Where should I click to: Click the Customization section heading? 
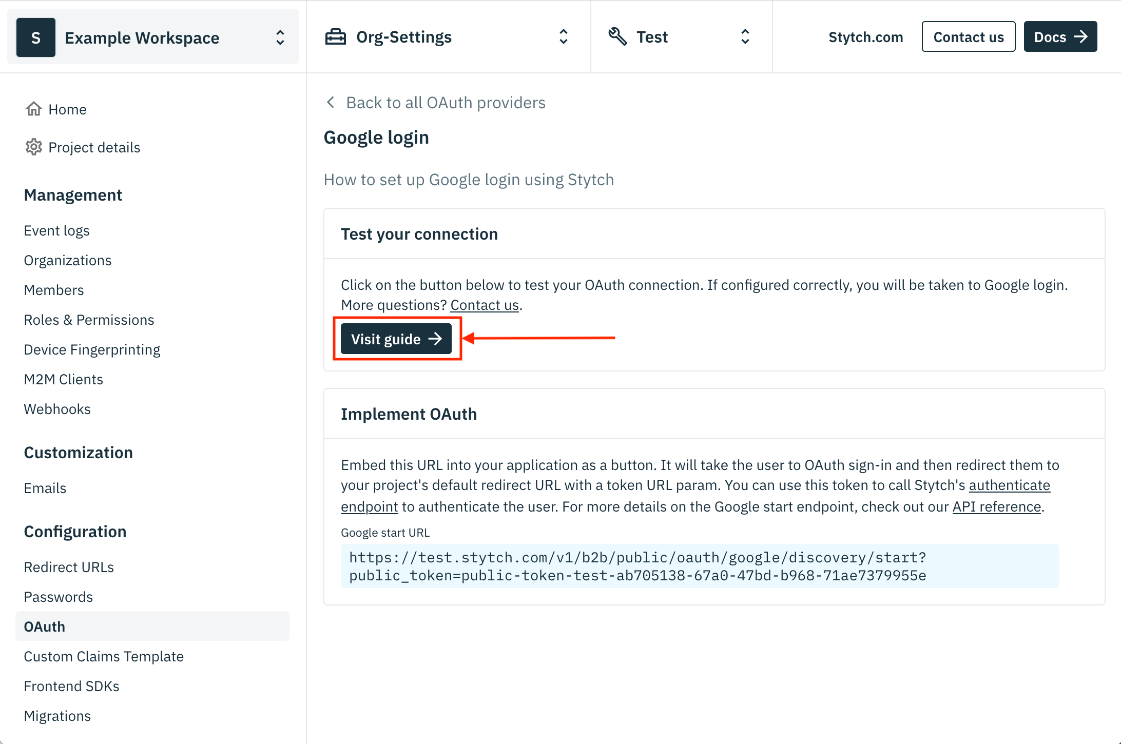78,453
